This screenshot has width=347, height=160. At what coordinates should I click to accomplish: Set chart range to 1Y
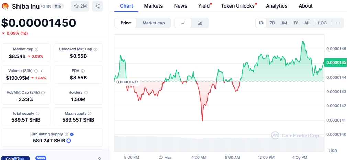click(295, 23)
